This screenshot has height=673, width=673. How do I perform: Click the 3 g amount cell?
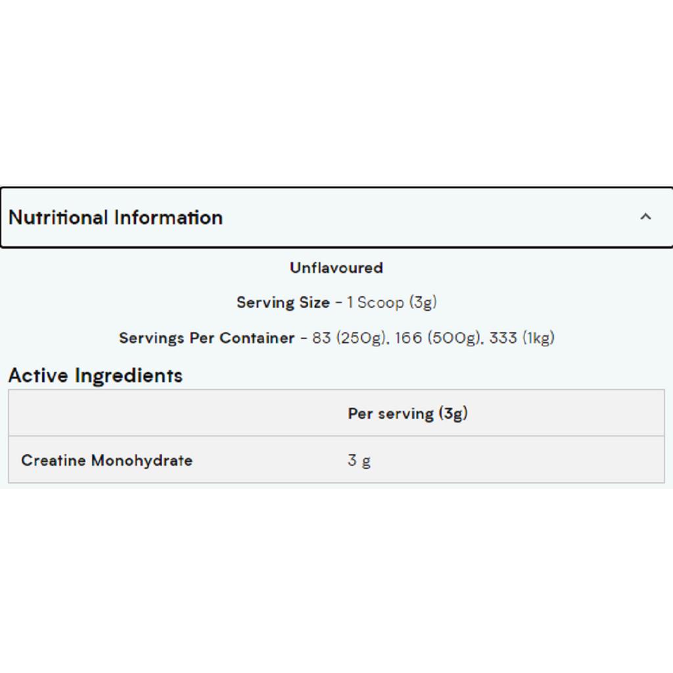point(360,460)
